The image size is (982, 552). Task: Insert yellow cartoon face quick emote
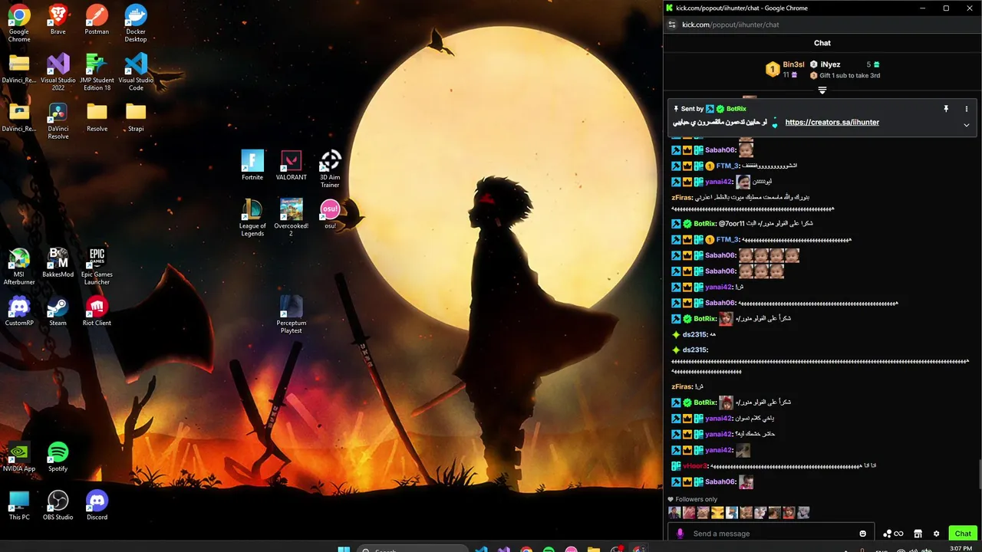pyautogui.click(x=717, y=512)
